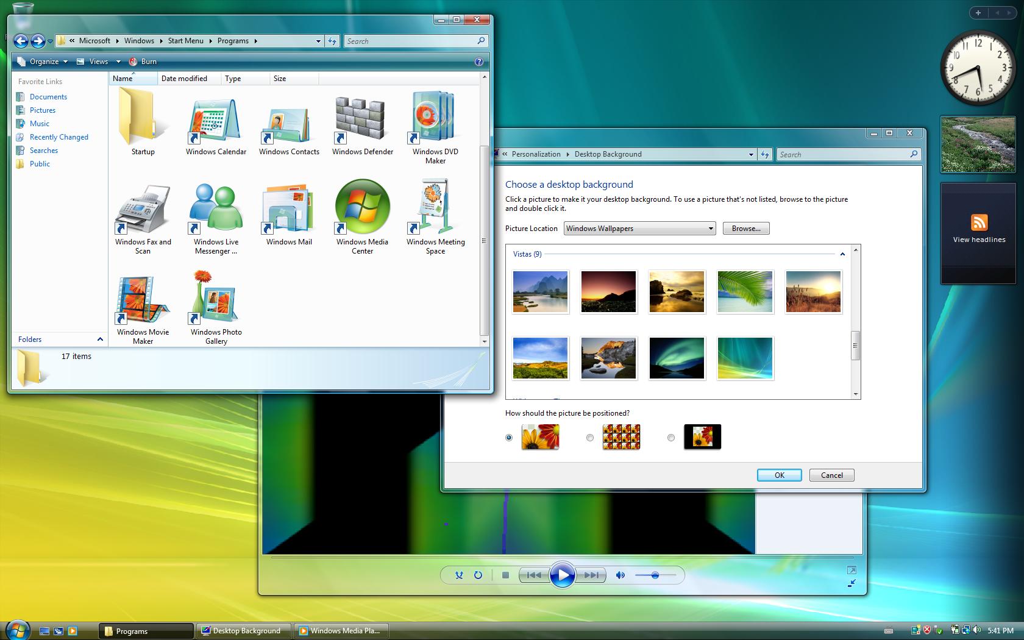Open the Windows Fax and Scan shortcut

point(143,219)
